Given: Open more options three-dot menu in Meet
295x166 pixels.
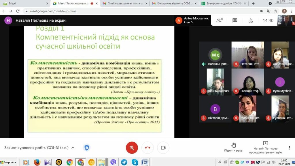Looking at the screenshot, I should (x=289, y=148).
